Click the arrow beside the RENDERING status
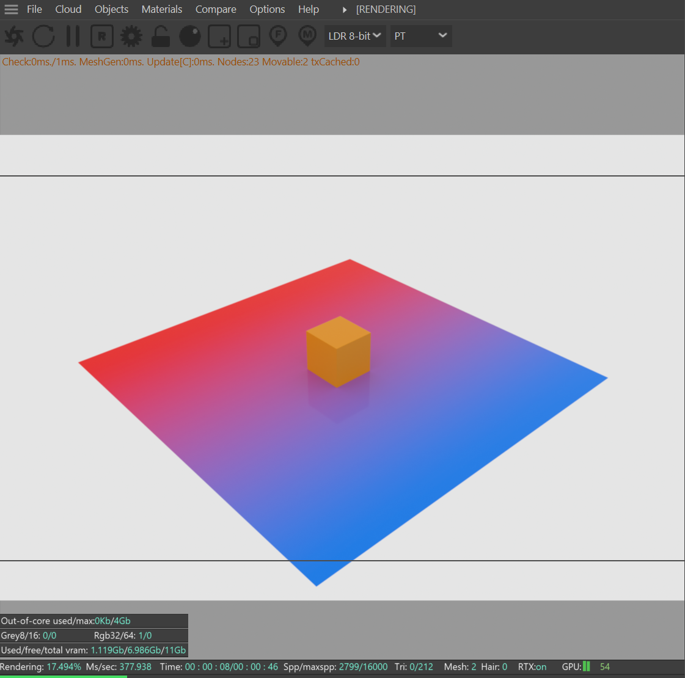Viewport: 685px width, 678px height. coord(345,10)
